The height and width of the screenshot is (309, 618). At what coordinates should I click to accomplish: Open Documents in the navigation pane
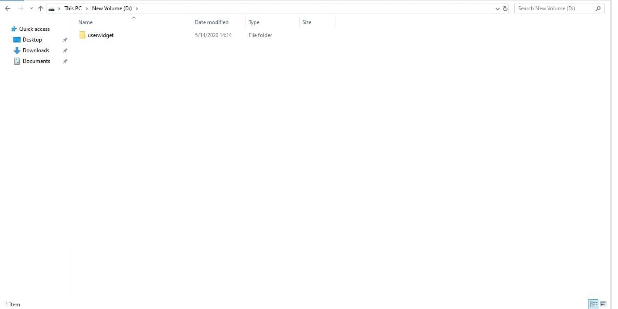coord(36,61)
